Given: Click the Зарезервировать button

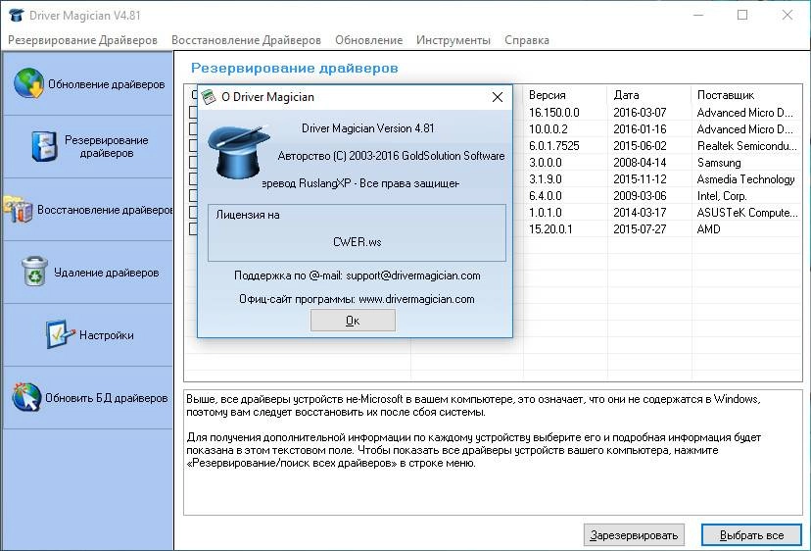Looking at the screenshot, I should pos(634,535).
